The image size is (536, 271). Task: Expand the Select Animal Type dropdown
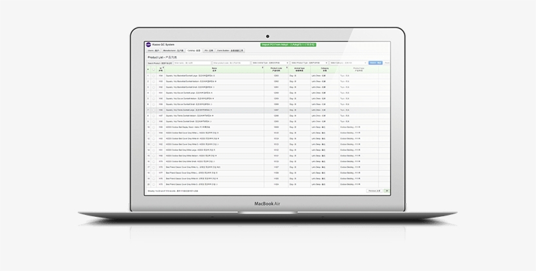(x=270, y=63)
